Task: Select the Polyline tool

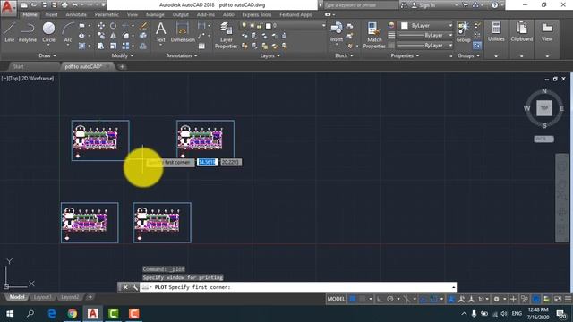Action: tap(28, 32)
